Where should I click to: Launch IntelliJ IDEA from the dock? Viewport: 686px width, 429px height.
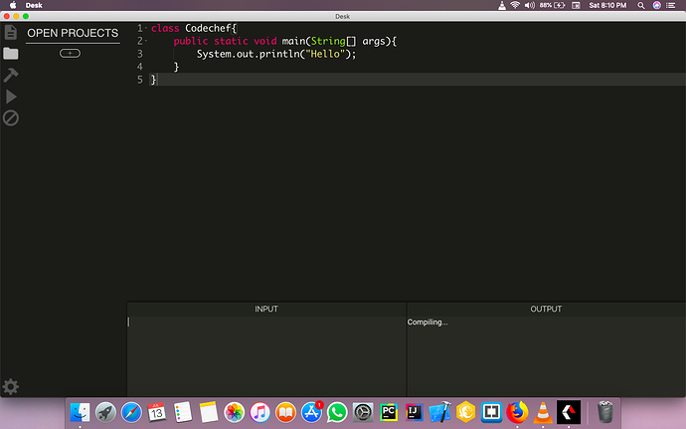click(415, 412)
